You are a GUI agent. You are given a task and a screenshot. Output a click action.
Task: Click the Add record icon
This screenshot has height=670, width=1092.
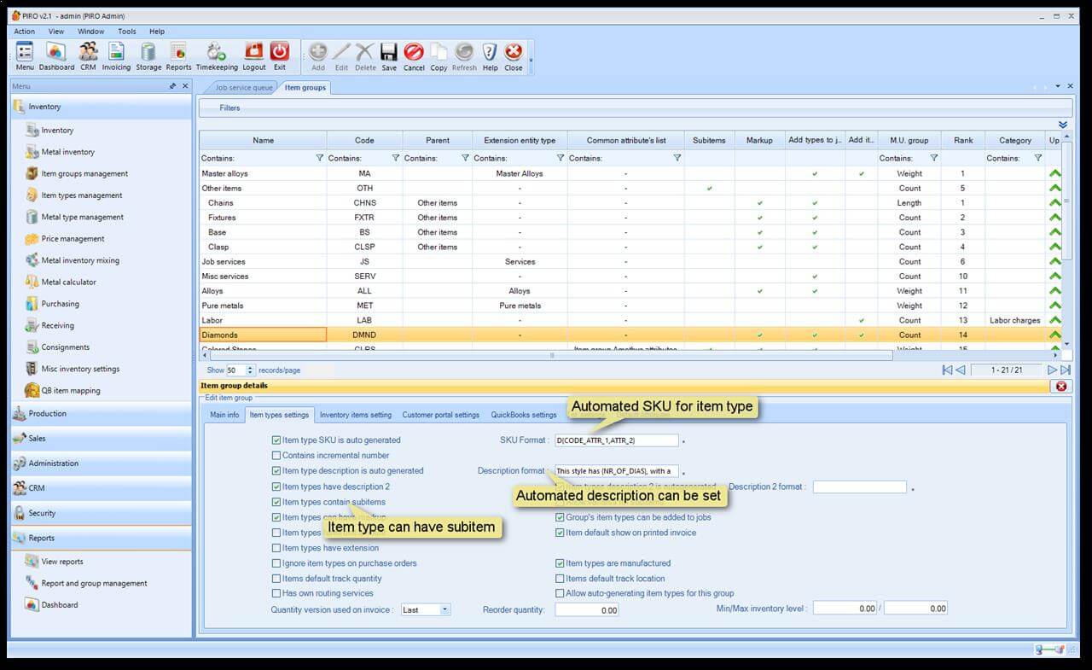(x=318, y=56)
